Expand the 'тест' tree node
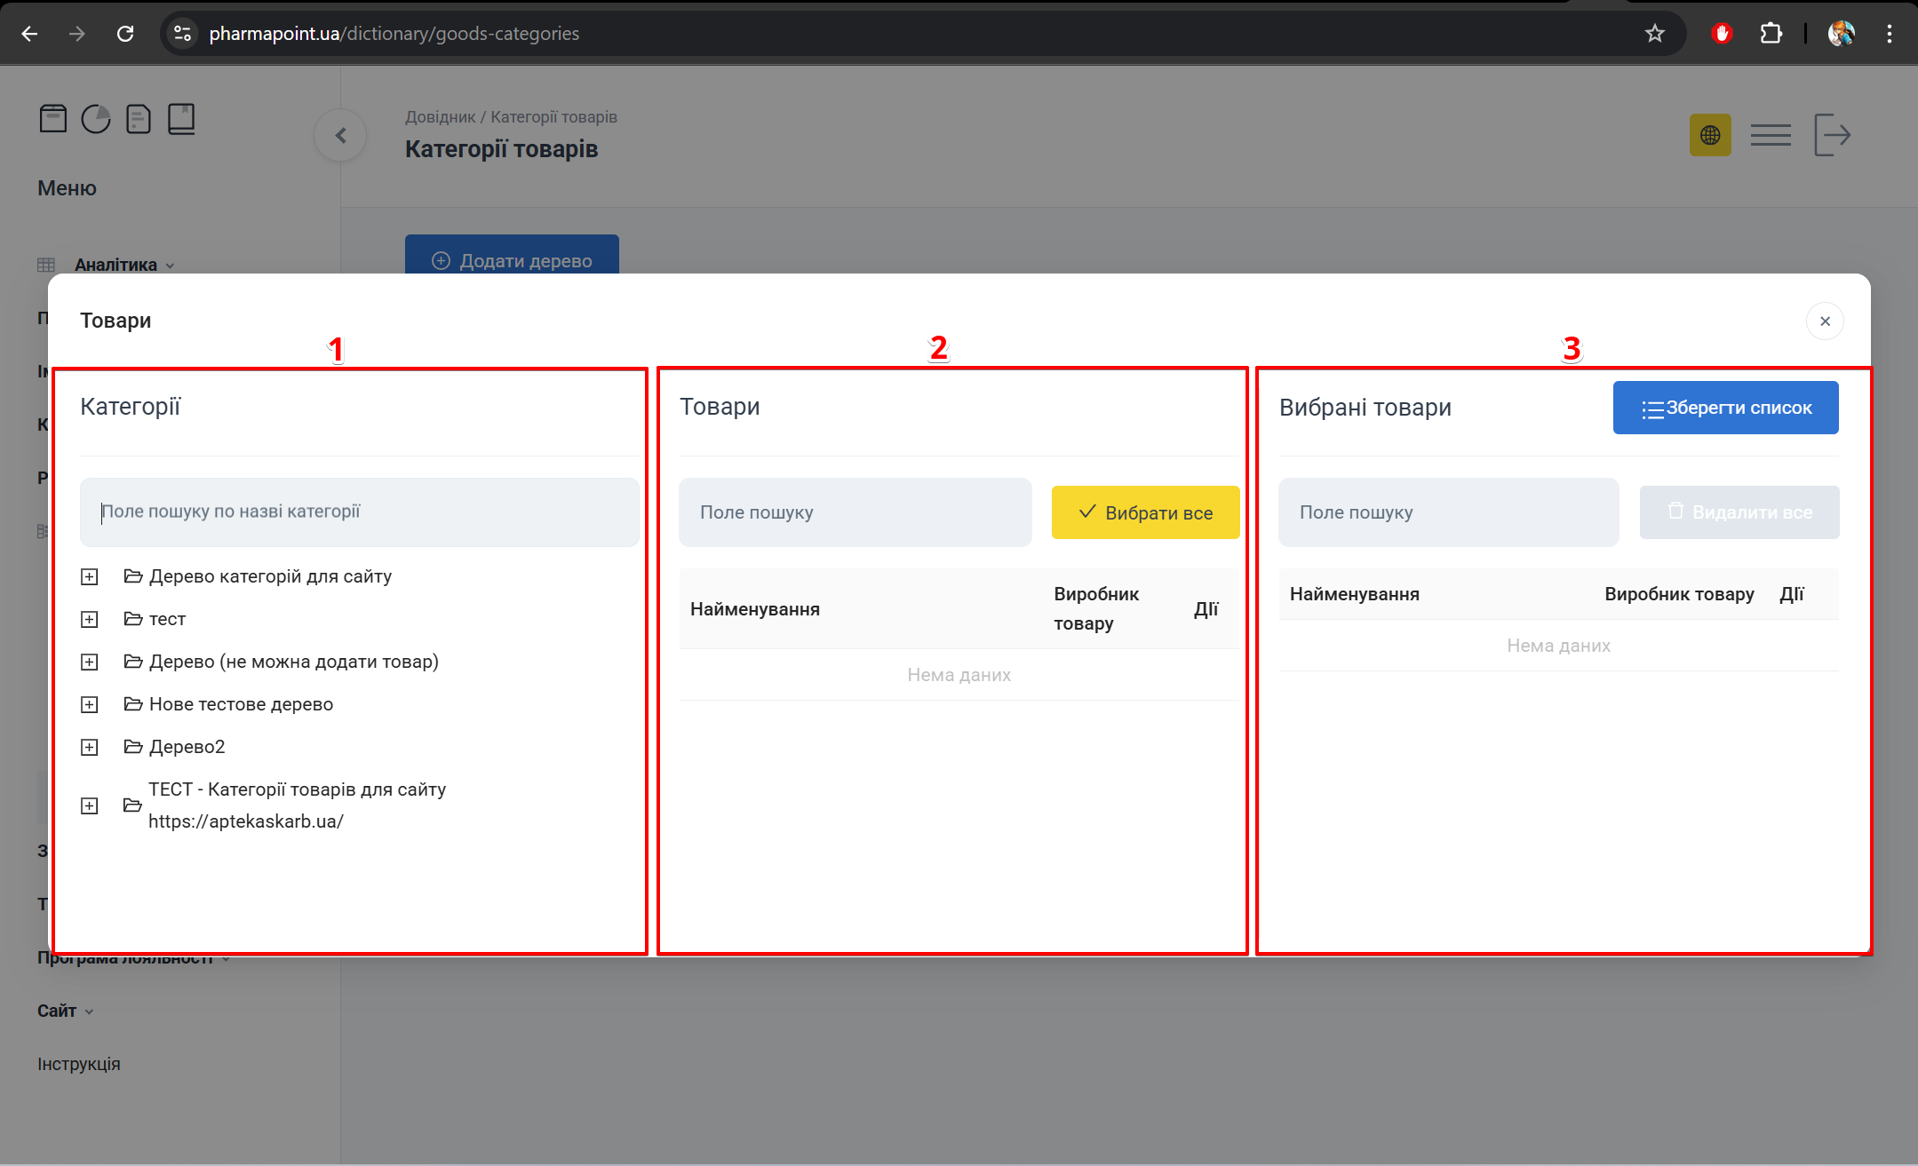This screenshot has height=1166, width=1918. [90, 620]
